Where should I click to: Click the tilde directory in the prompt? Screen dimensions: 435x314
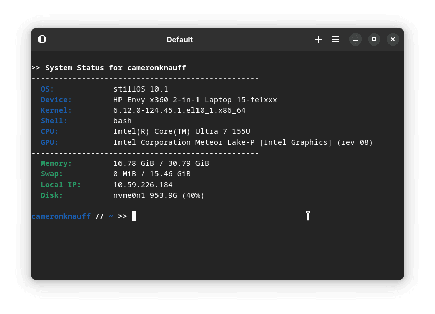point(111,216)
